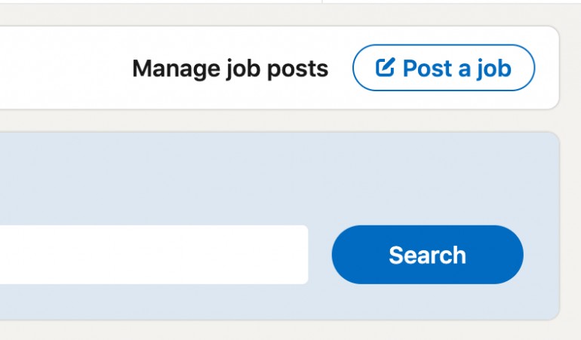This screenshot has width=581, height=340.
Task: Focus the white search input field
Action: pyautogui.click(x=154, y=255)
